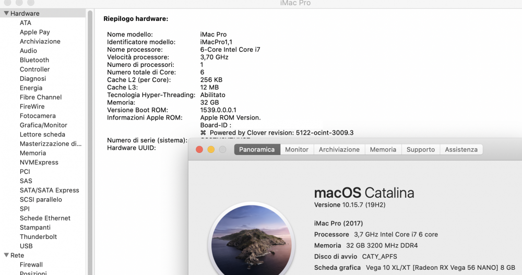Select Bluetooth sidebar item

point(34,60)
